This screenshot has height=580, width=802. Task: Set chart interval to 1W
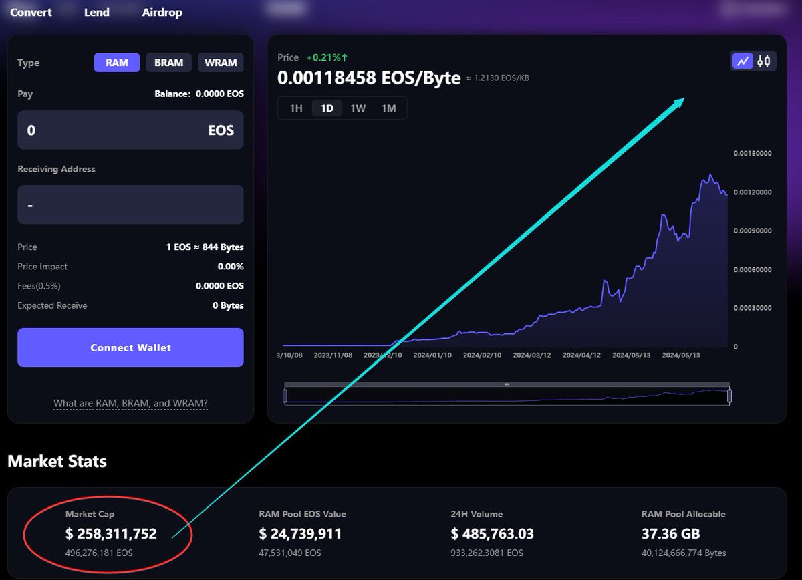point(358,108)
